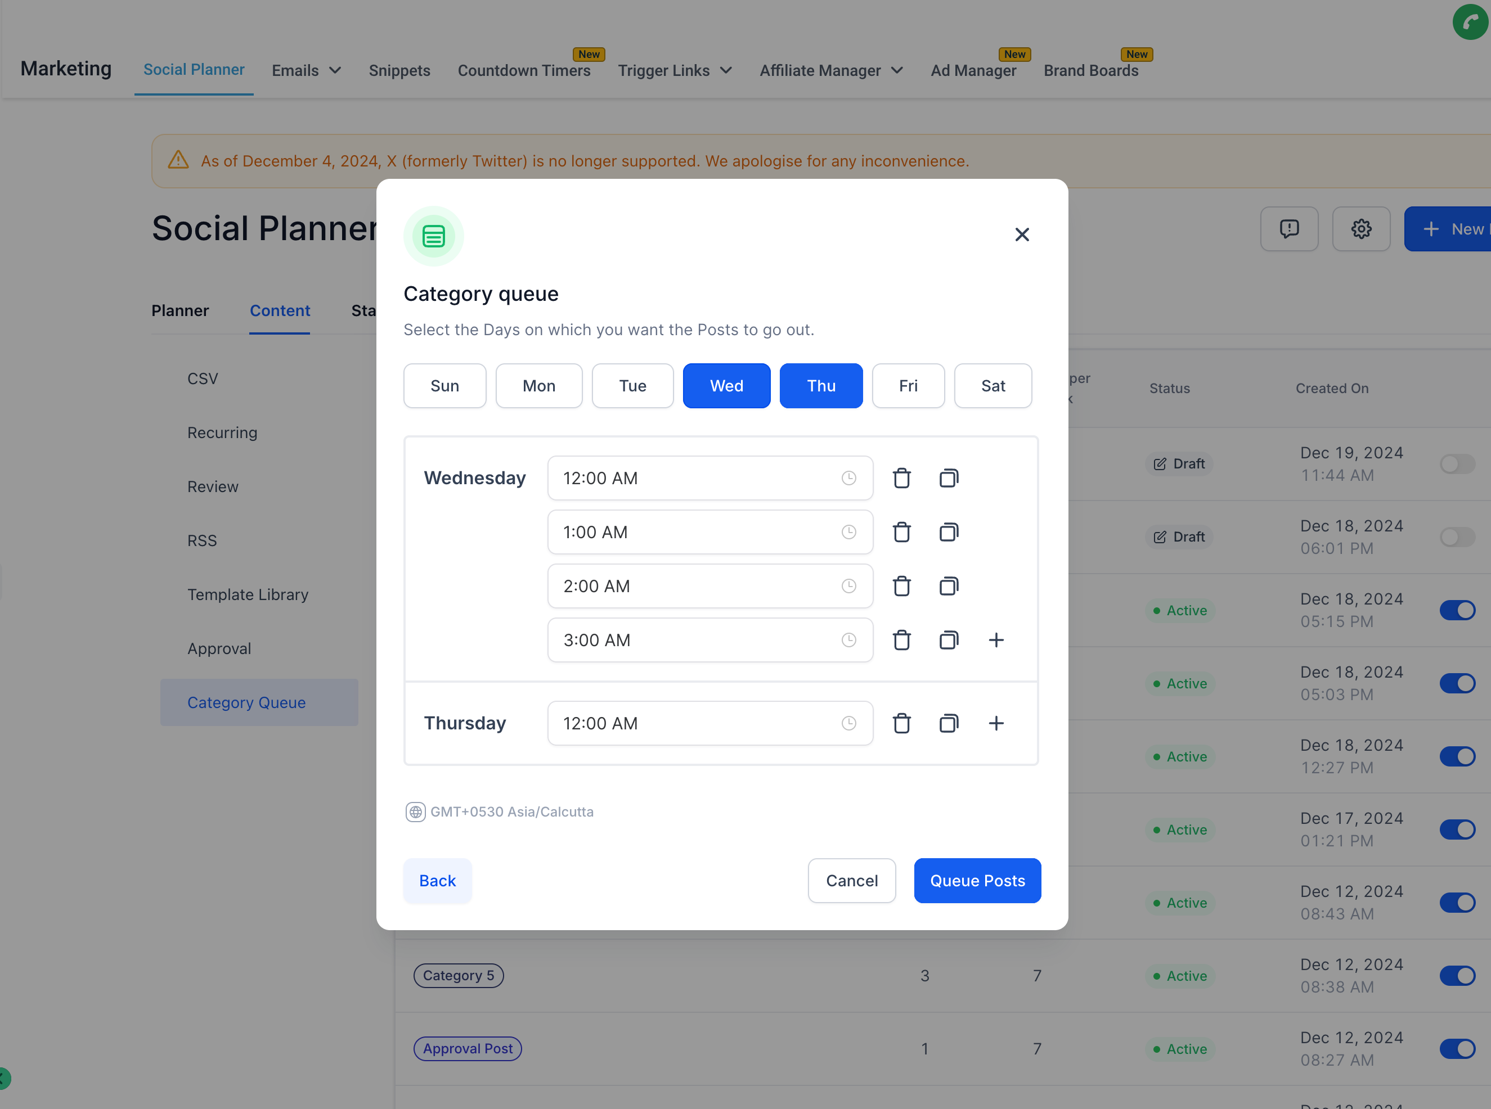The width and height of the screenshot is (1491, 1109).
Task: Add another time slot for Thursday
Action: click(x=996, y=723)
